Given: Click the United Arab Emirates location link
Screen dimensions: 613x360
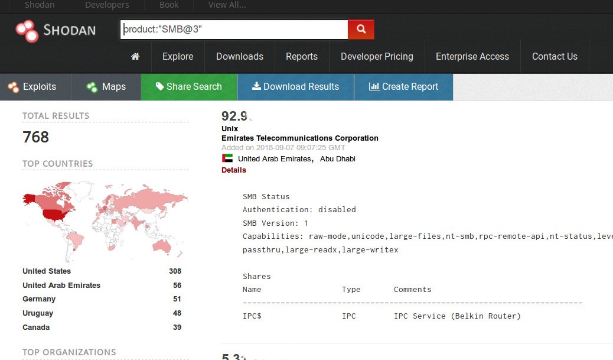Looking at the screenshot, I should 276,159.
